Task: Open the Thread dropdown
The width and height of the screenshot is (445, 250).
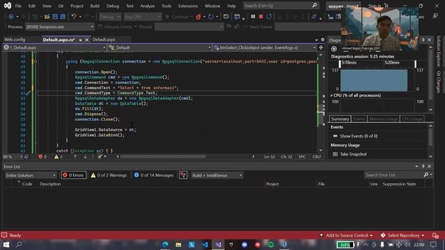Action: [x=189, y=26]
